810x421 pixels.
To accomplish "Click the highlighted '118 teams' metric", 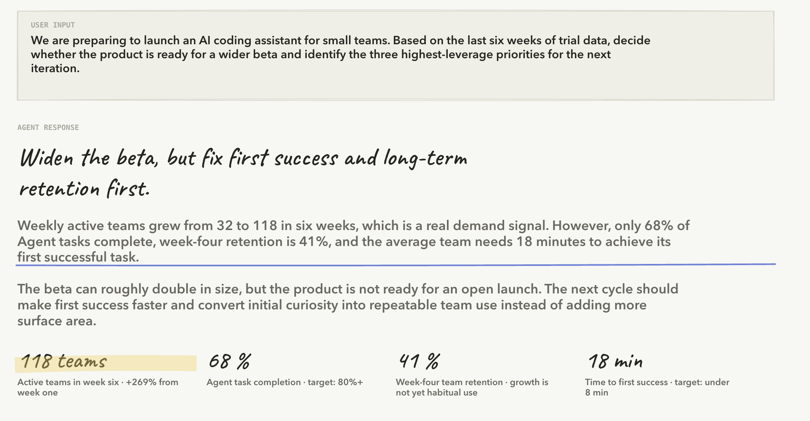I will 64,362.
